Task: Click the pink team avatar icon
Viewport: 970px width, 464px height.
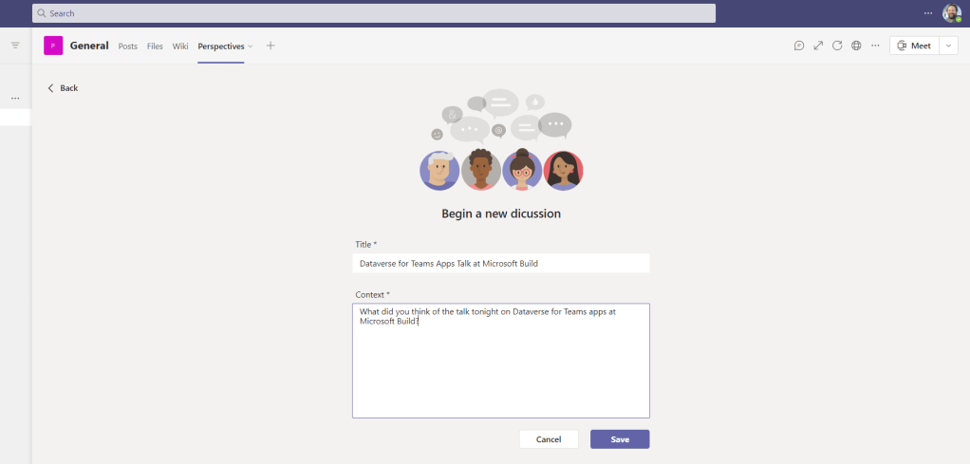Action: tap(53, 46)
